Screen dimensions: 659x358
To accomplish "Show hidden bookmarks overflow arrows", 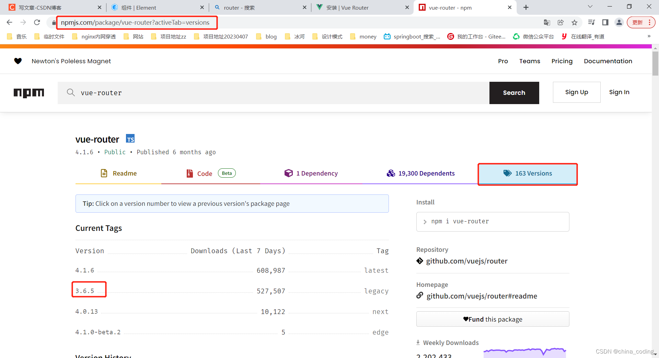I will [649, 36].
